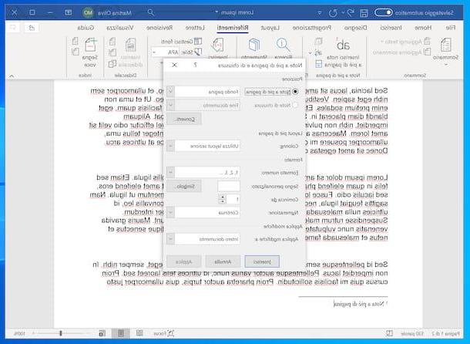470x344 pixels.
Task: Click the Annulla button
Action: pyautogui.click(x=223, y=261)
